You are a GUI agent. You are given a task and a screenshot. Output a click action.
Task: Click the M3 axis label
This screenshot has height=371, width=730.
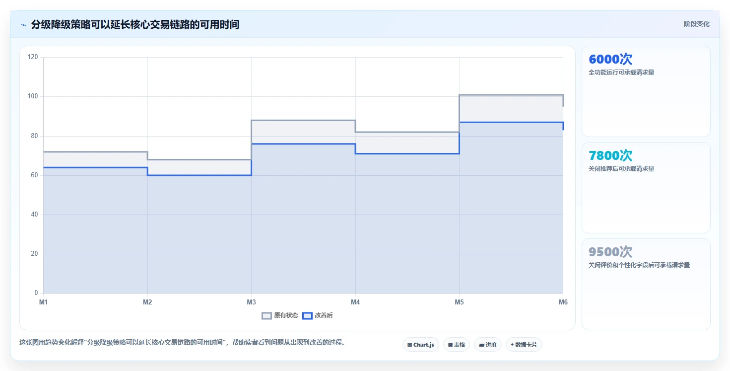(251, 302)
